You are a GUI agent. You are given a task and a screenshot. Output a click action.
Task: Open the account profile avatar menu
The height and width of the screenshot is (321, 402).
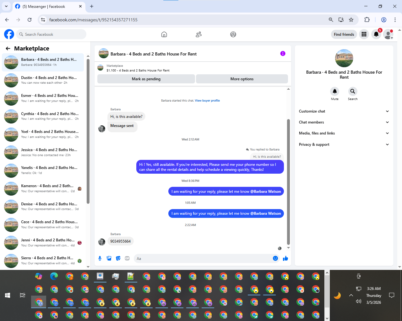click(x=388, y=34)
